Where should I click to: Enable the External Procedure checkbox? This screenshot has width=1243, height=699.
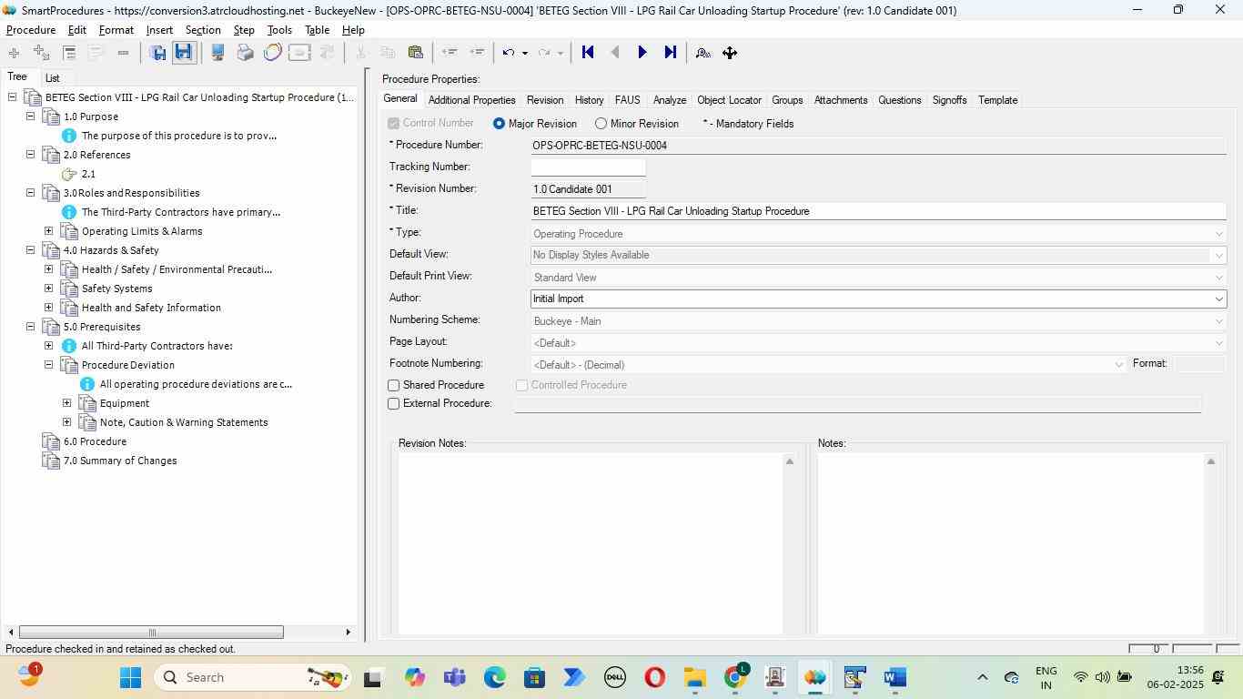[x=394, y=404]
